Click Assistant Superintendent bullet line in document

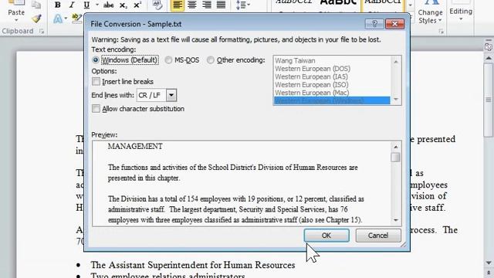[193, 265]
